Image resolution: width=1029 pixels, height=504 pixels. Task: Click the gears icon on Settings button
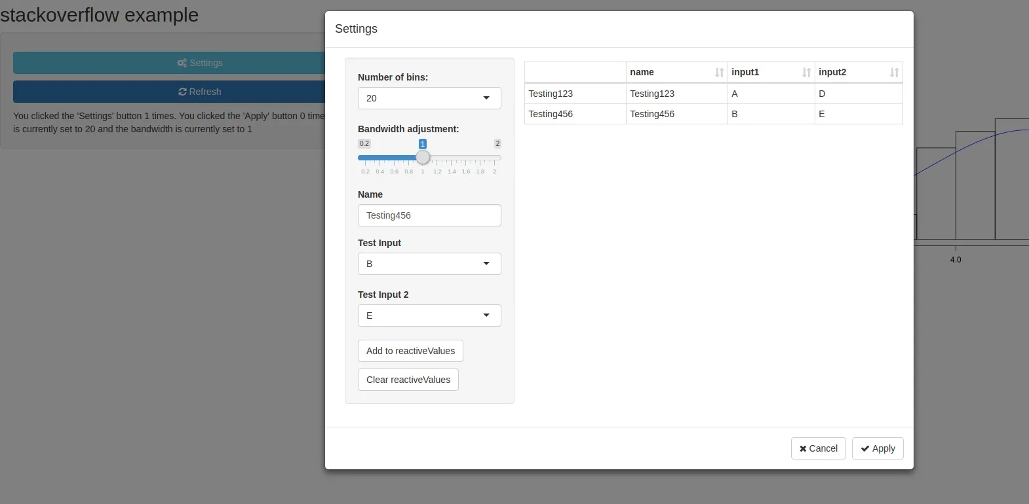(182, 63)
